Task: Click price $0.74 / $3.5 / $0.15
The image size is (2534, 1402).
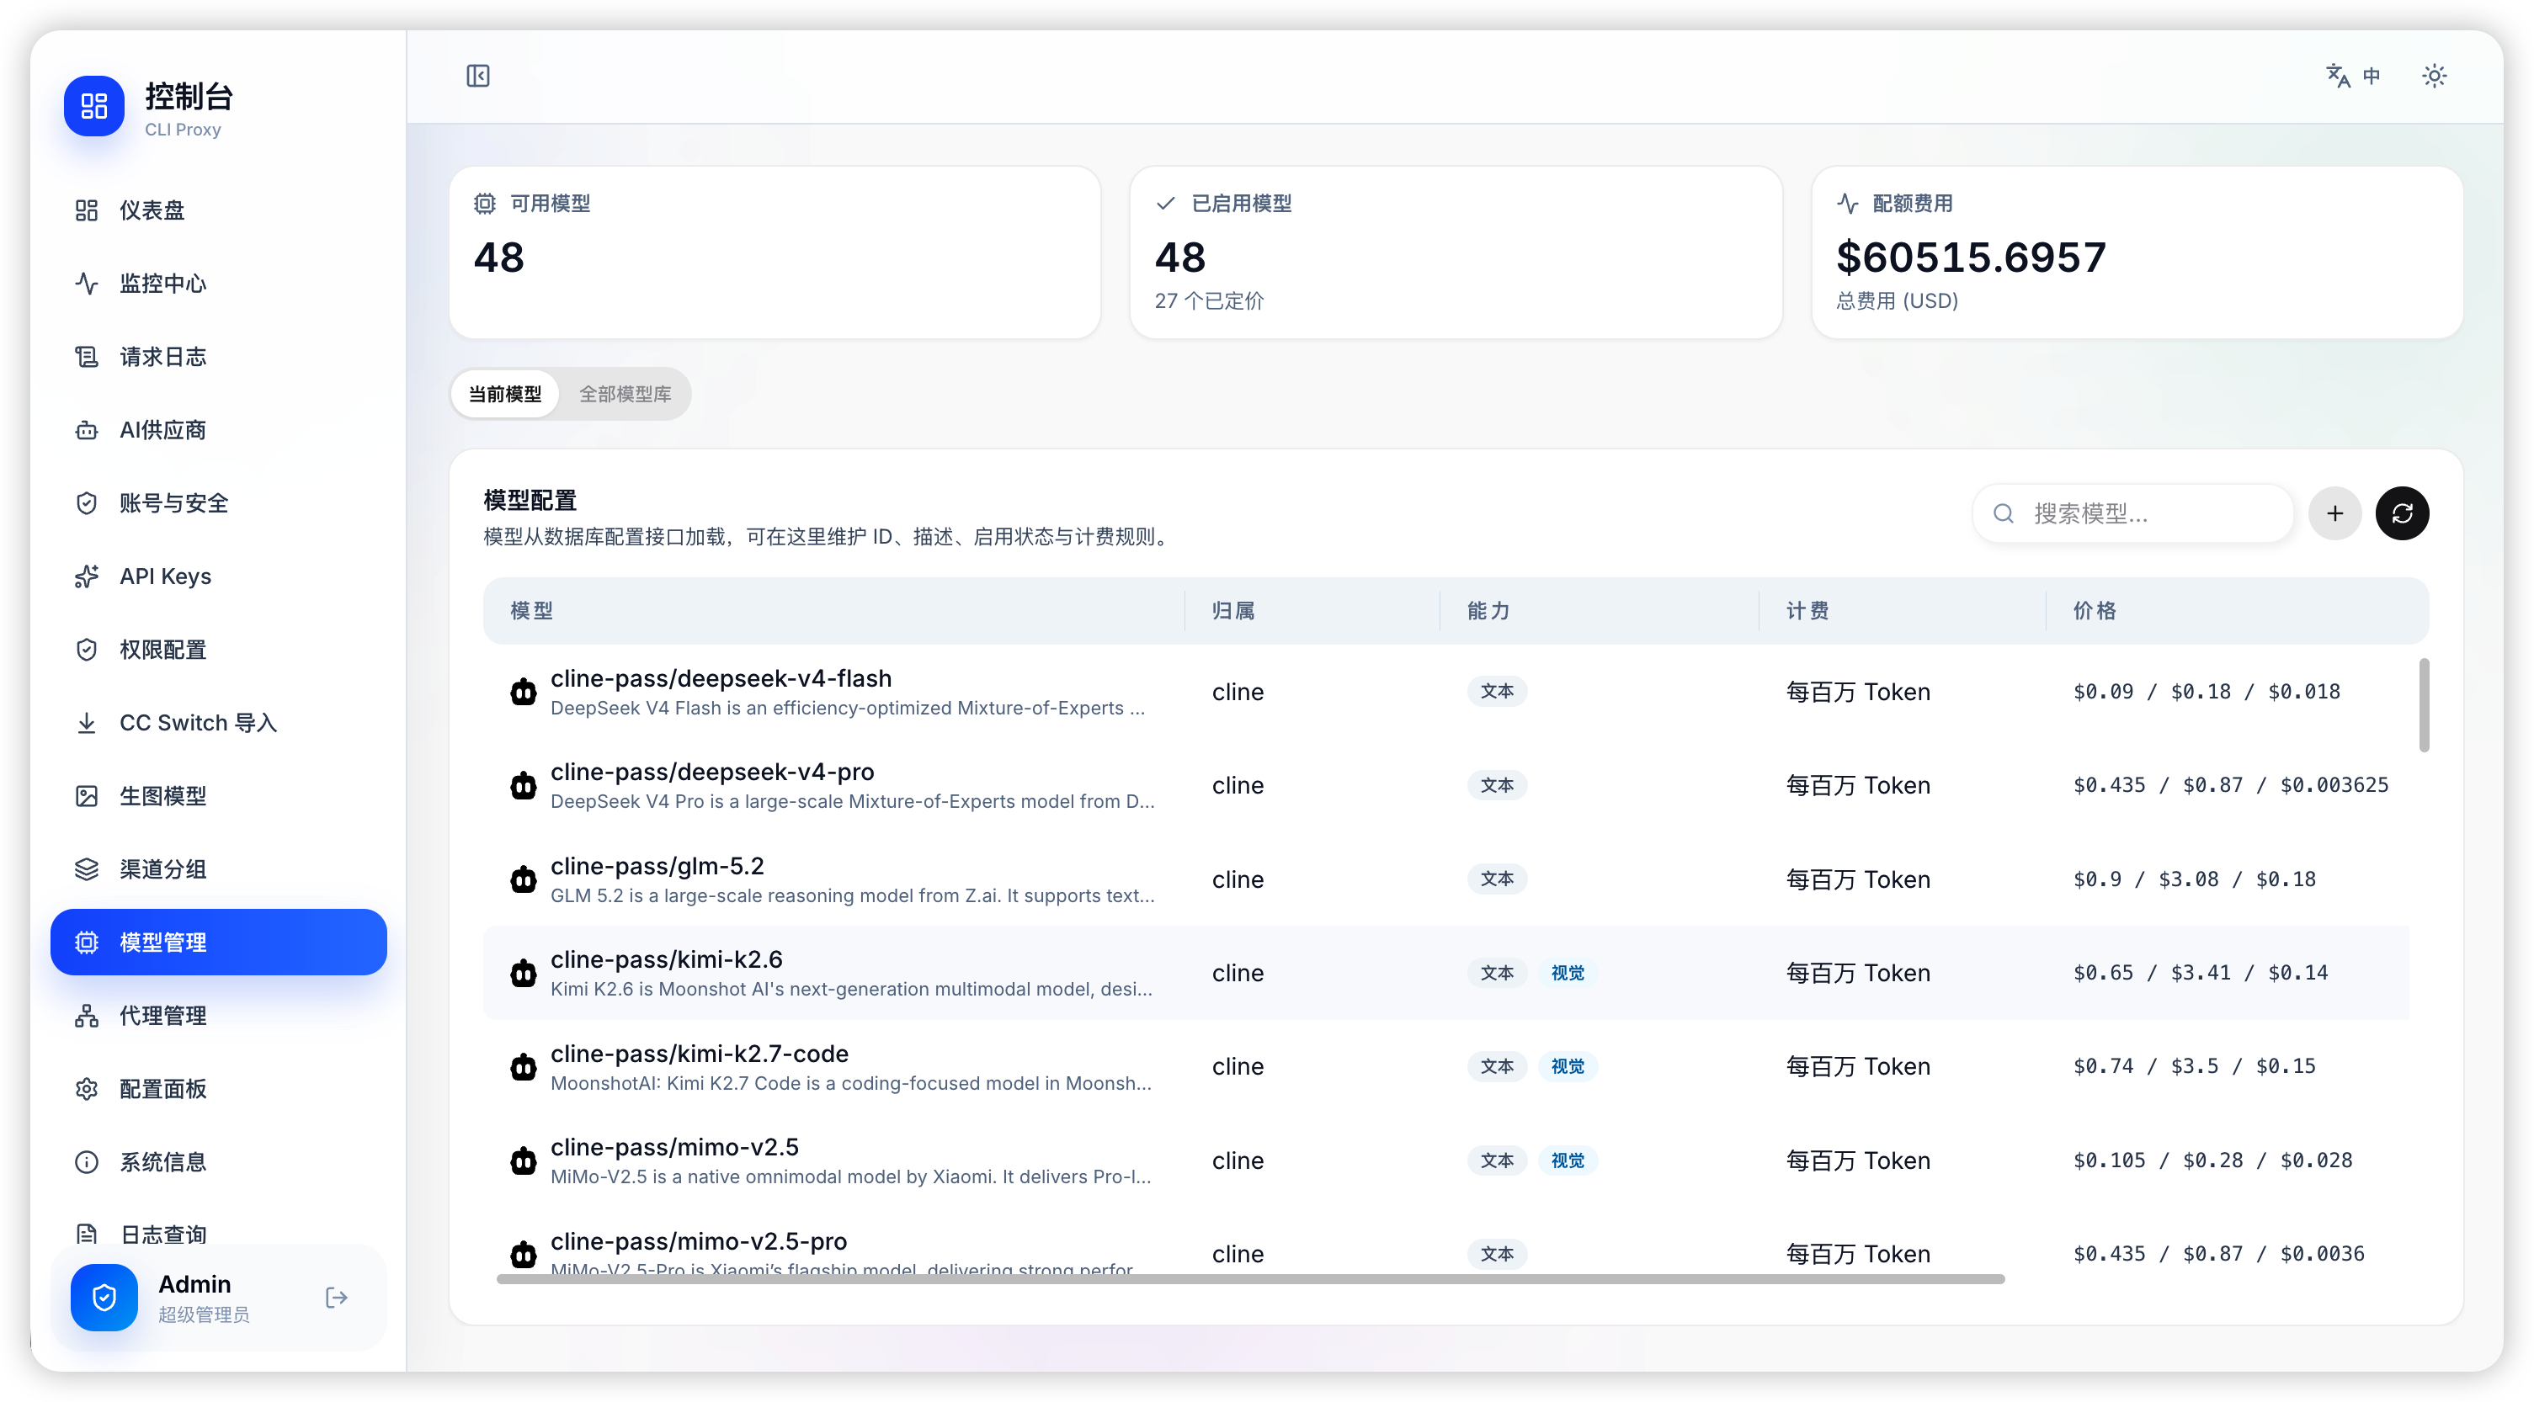Action: tap(2195, 1067)
